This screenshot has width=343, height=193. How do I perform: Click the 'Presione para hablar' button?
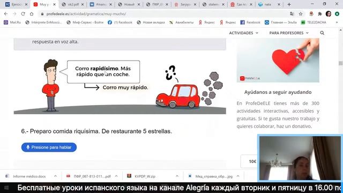49,147
